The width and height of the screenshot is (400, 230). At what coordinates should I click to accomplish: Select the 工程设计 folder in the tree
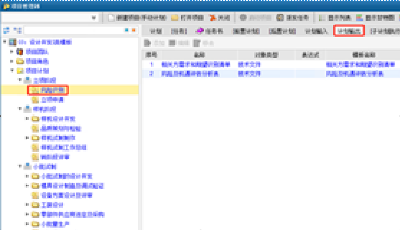[52, 205]
